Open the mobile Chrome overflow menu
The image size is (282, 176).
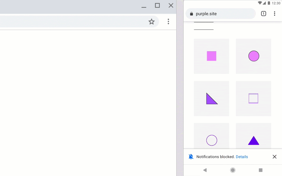275,13
